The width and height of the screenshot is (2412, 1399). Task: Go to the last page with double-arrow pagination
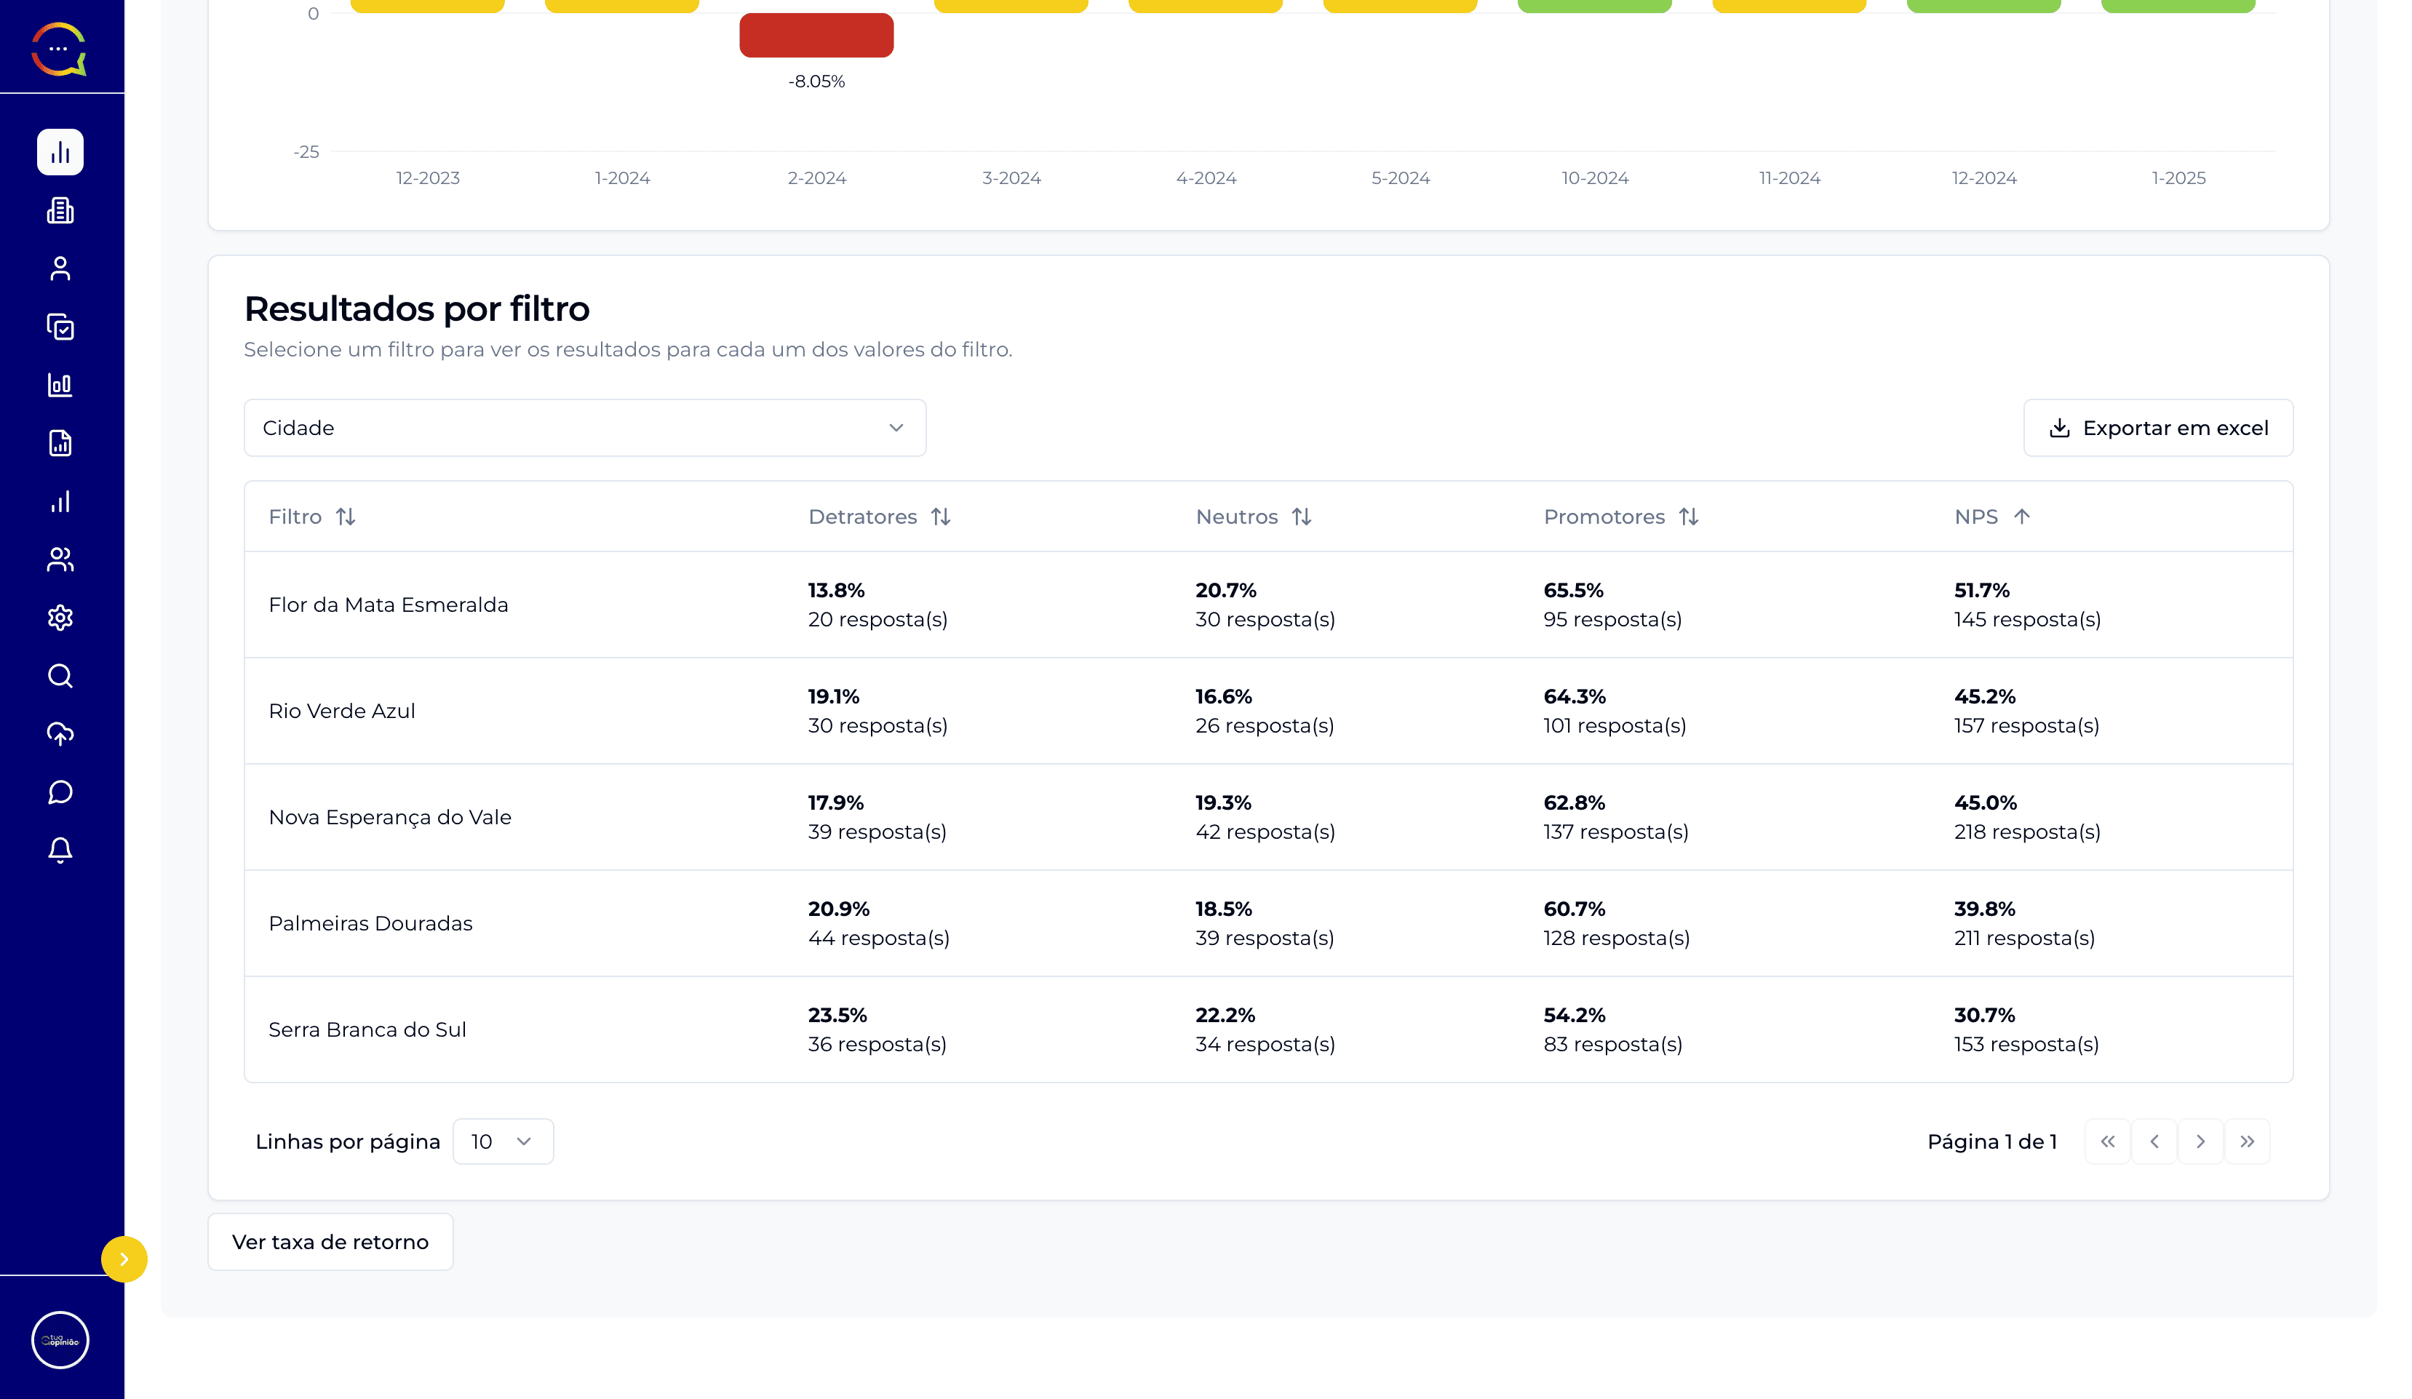click(x=2248, y=1141)
